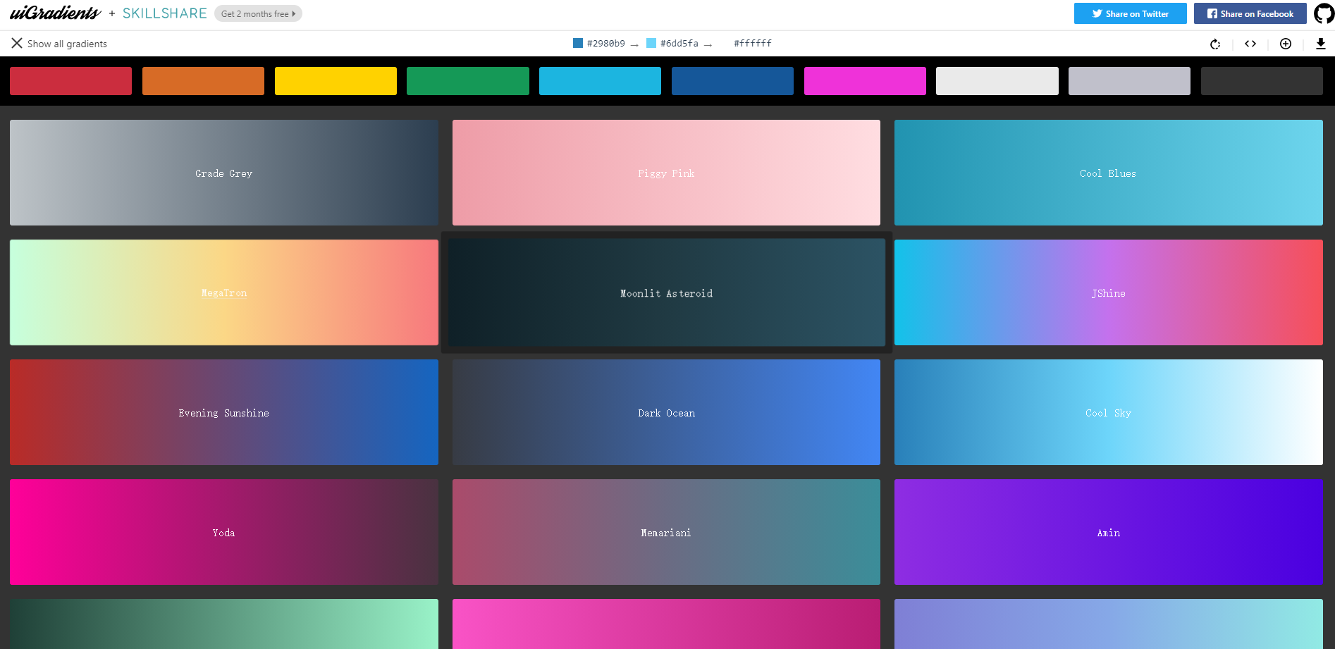Screen dimensions: 1335x649
Task: Filter gradients by yellow swatch
Action: click(336, 81)
